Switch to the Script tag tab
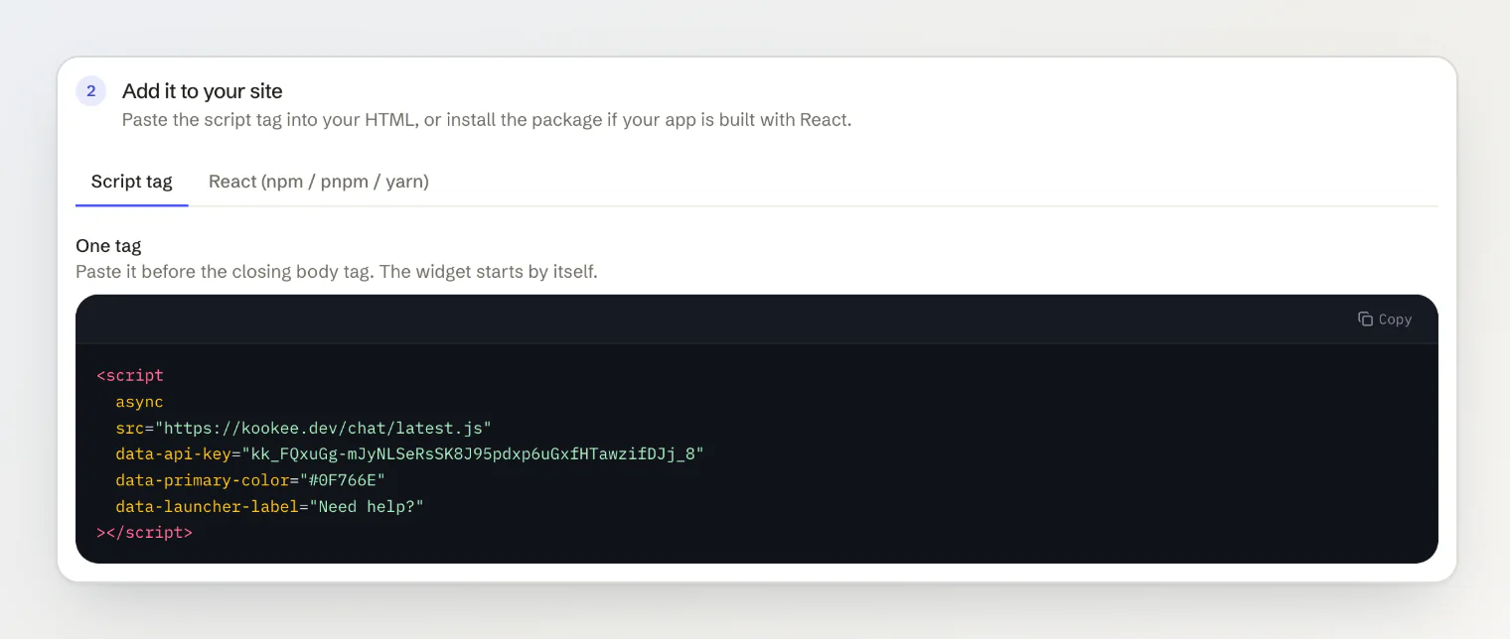The image size is (1510, 639). (x=132, y=182)
